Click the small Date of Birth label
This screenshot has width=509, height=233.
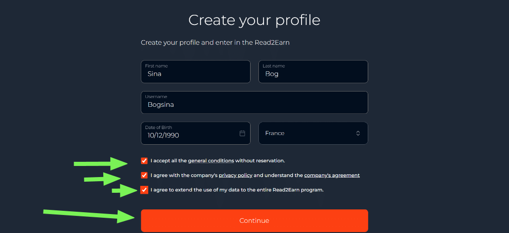[158, 127]
